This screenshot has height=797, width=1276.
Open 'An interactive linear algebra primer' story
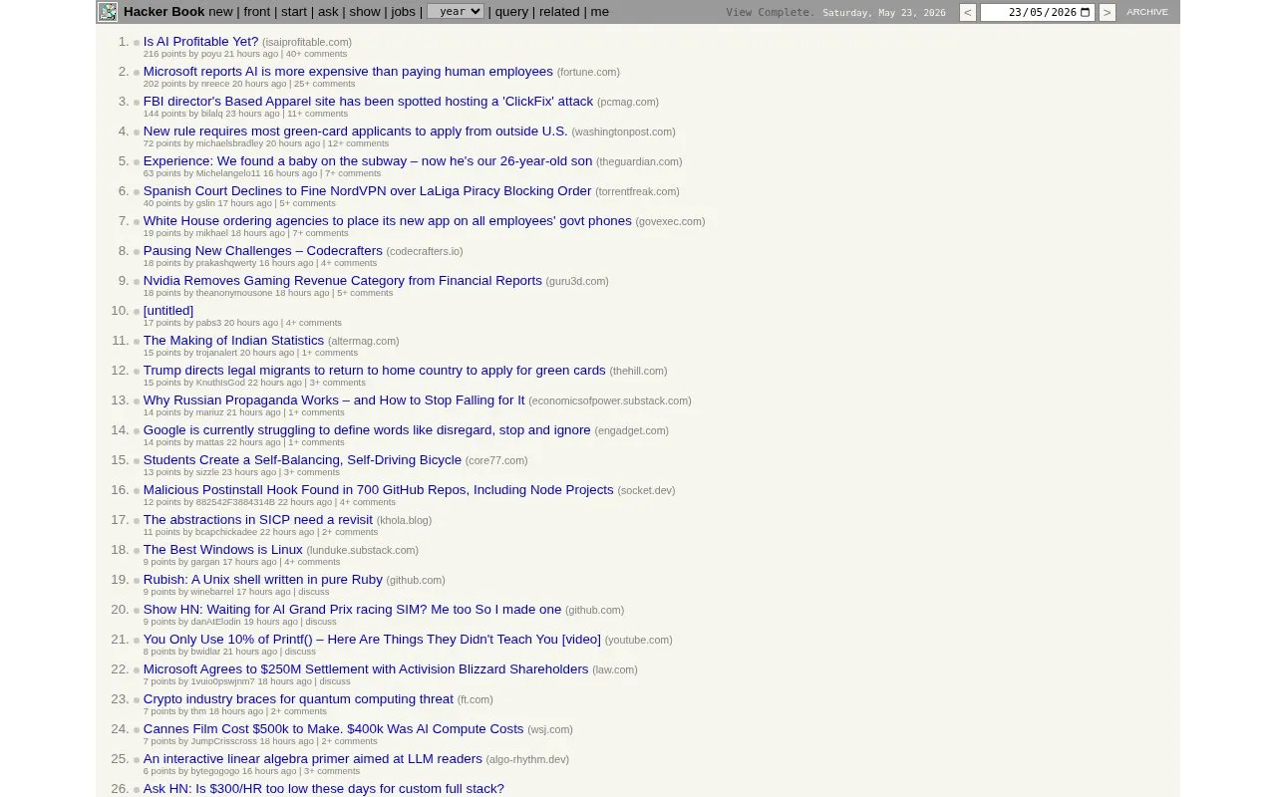(x=313, y=759)
